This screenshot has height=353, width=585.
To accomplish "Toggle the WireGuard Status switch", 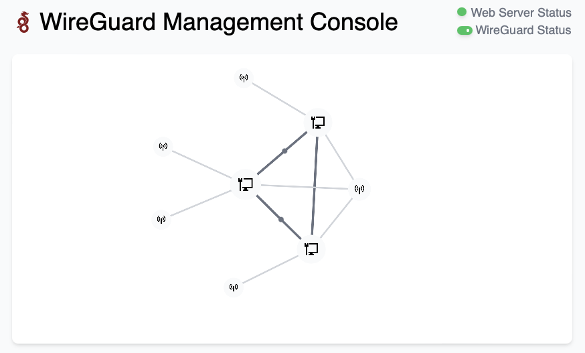I will (465, 30).
